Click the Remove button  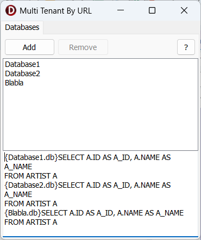tap(83, 47)
